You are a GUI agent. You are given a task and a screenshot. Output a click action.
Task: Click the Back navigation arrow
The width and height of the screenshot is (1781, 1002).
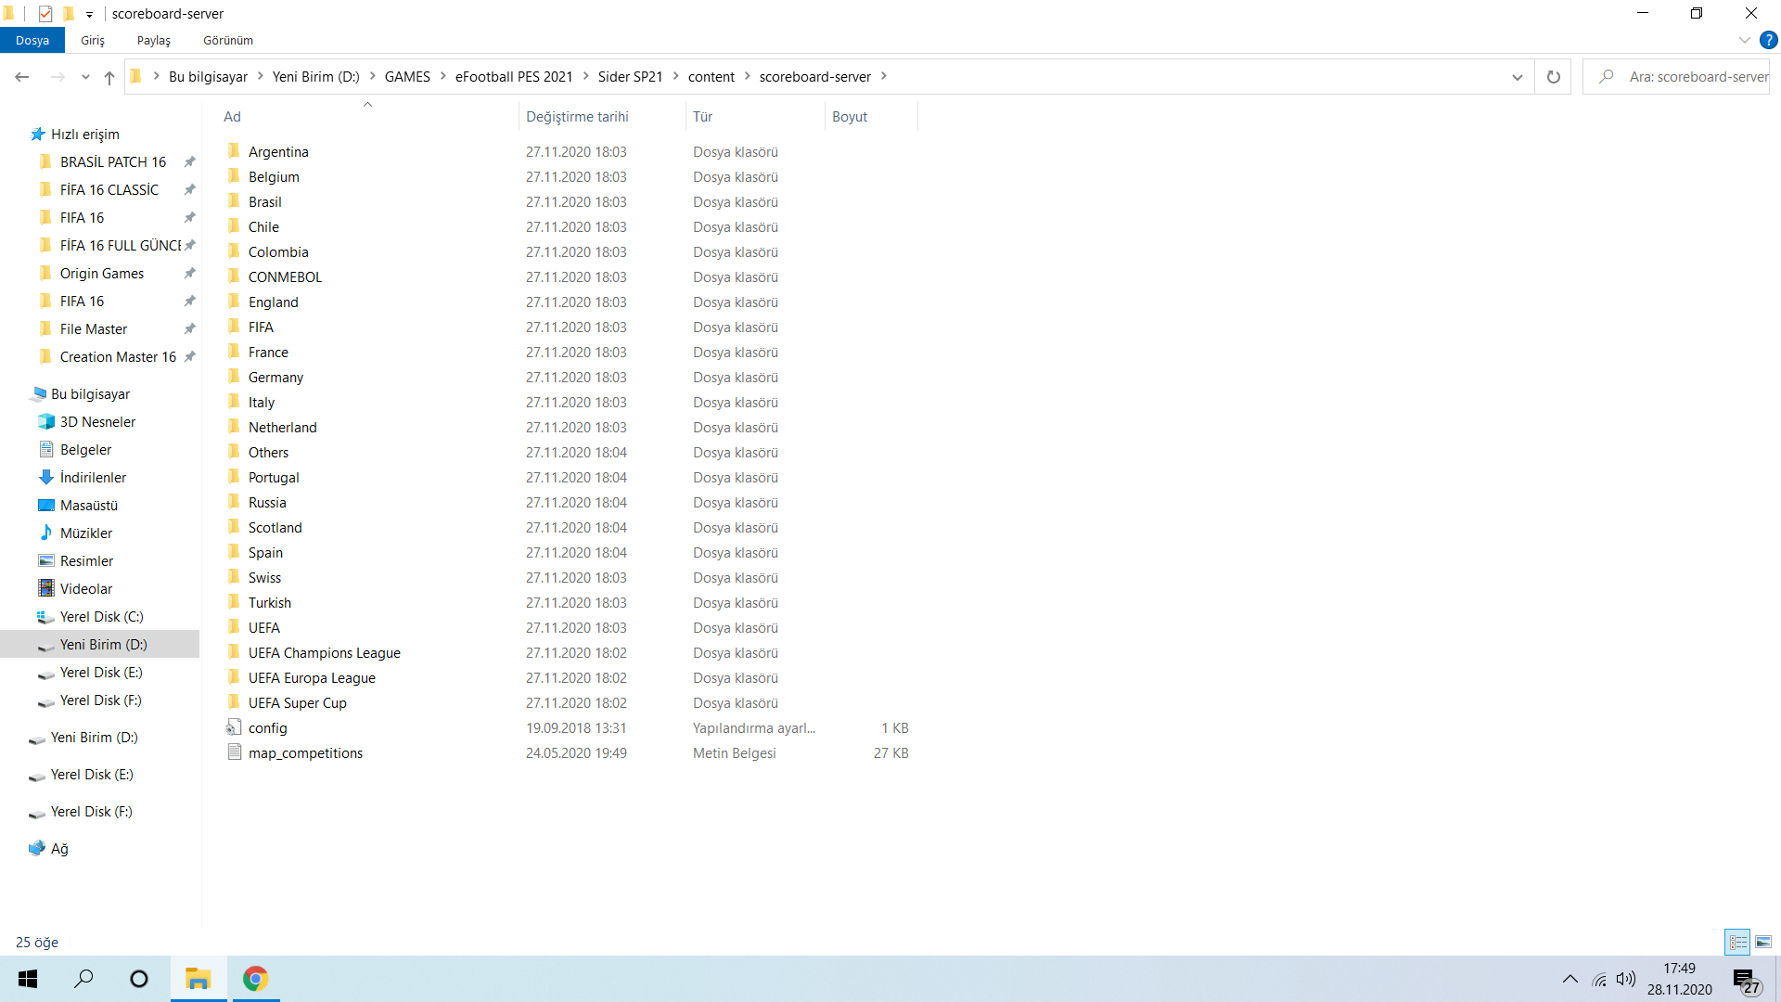(x=22, y=77)
